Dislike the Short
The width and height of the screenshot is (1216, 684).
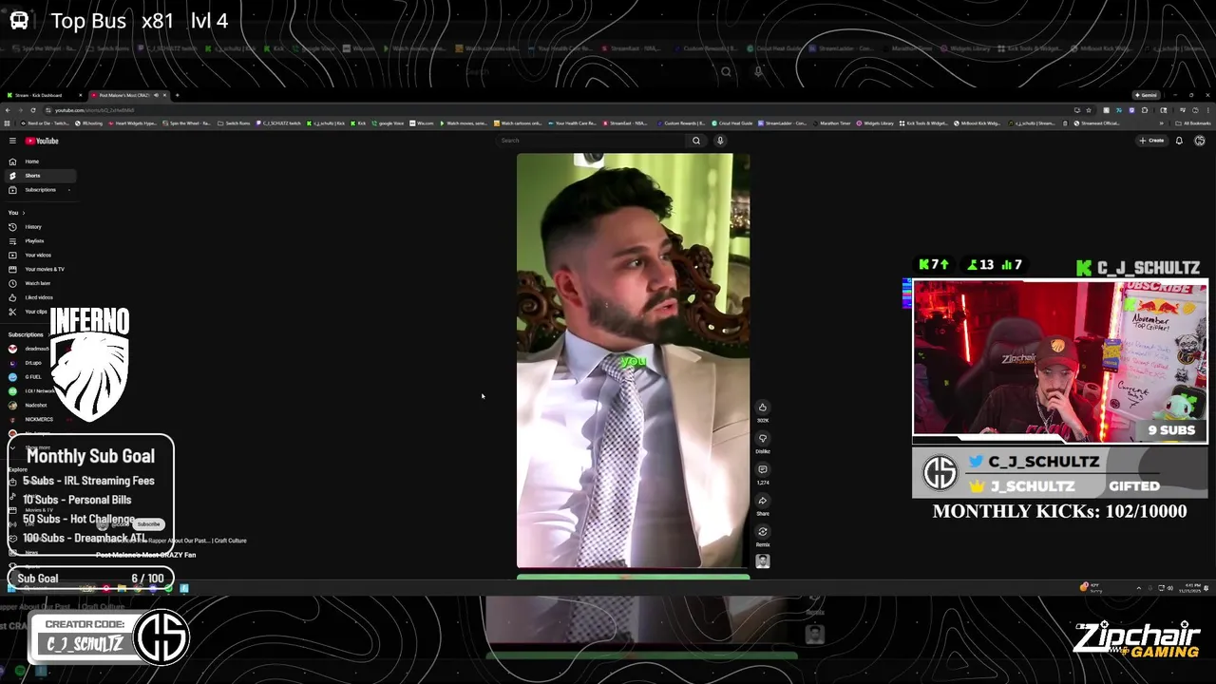pyautogui.click(x=762, y=439)
